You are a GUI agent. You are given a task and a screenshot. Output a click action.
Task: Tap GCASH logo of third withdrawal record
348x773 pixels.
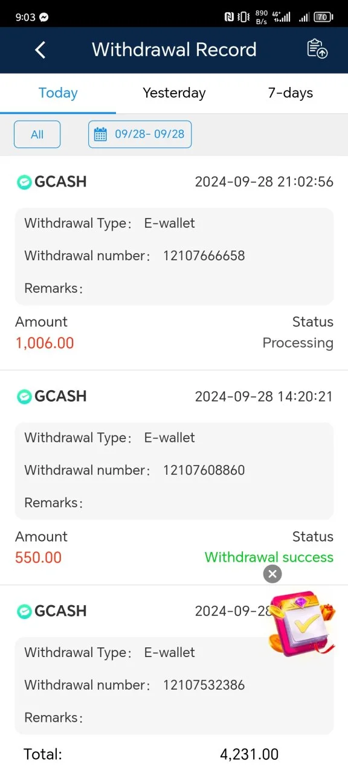(x=24, y=611)
